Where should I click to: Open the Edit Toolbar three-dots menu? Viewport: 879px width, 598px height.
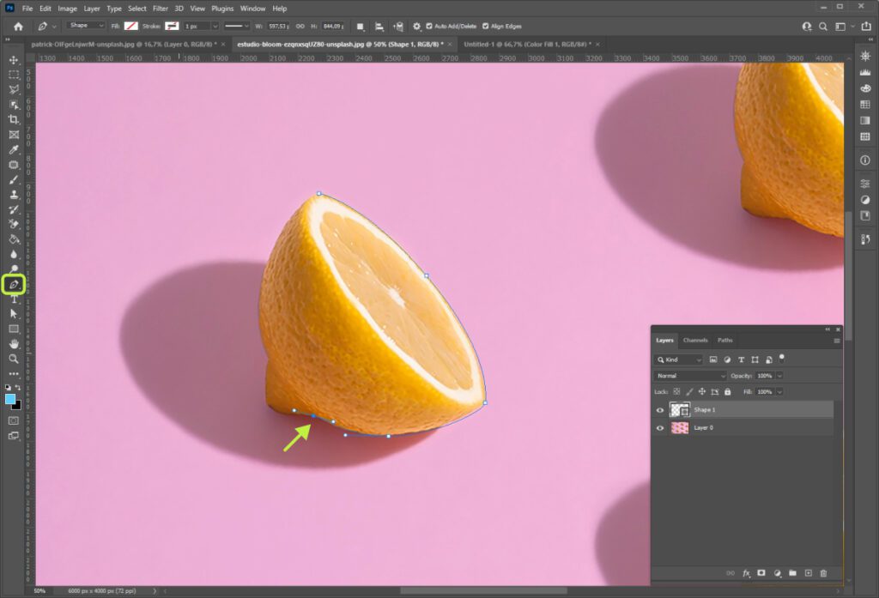(x=14, y=373)
